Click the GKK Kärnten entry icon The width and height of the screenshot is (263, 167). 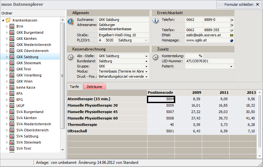point(12,39)
